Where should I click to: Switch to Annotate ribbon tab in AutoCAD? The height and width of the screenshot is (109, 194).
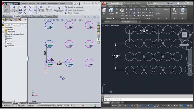tap(168, 6)
